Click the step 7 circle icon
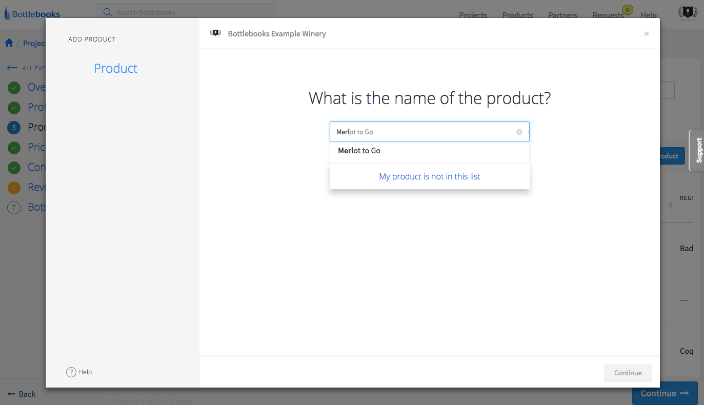The width and height of the screenshot is (704, 405). [14, 208]
